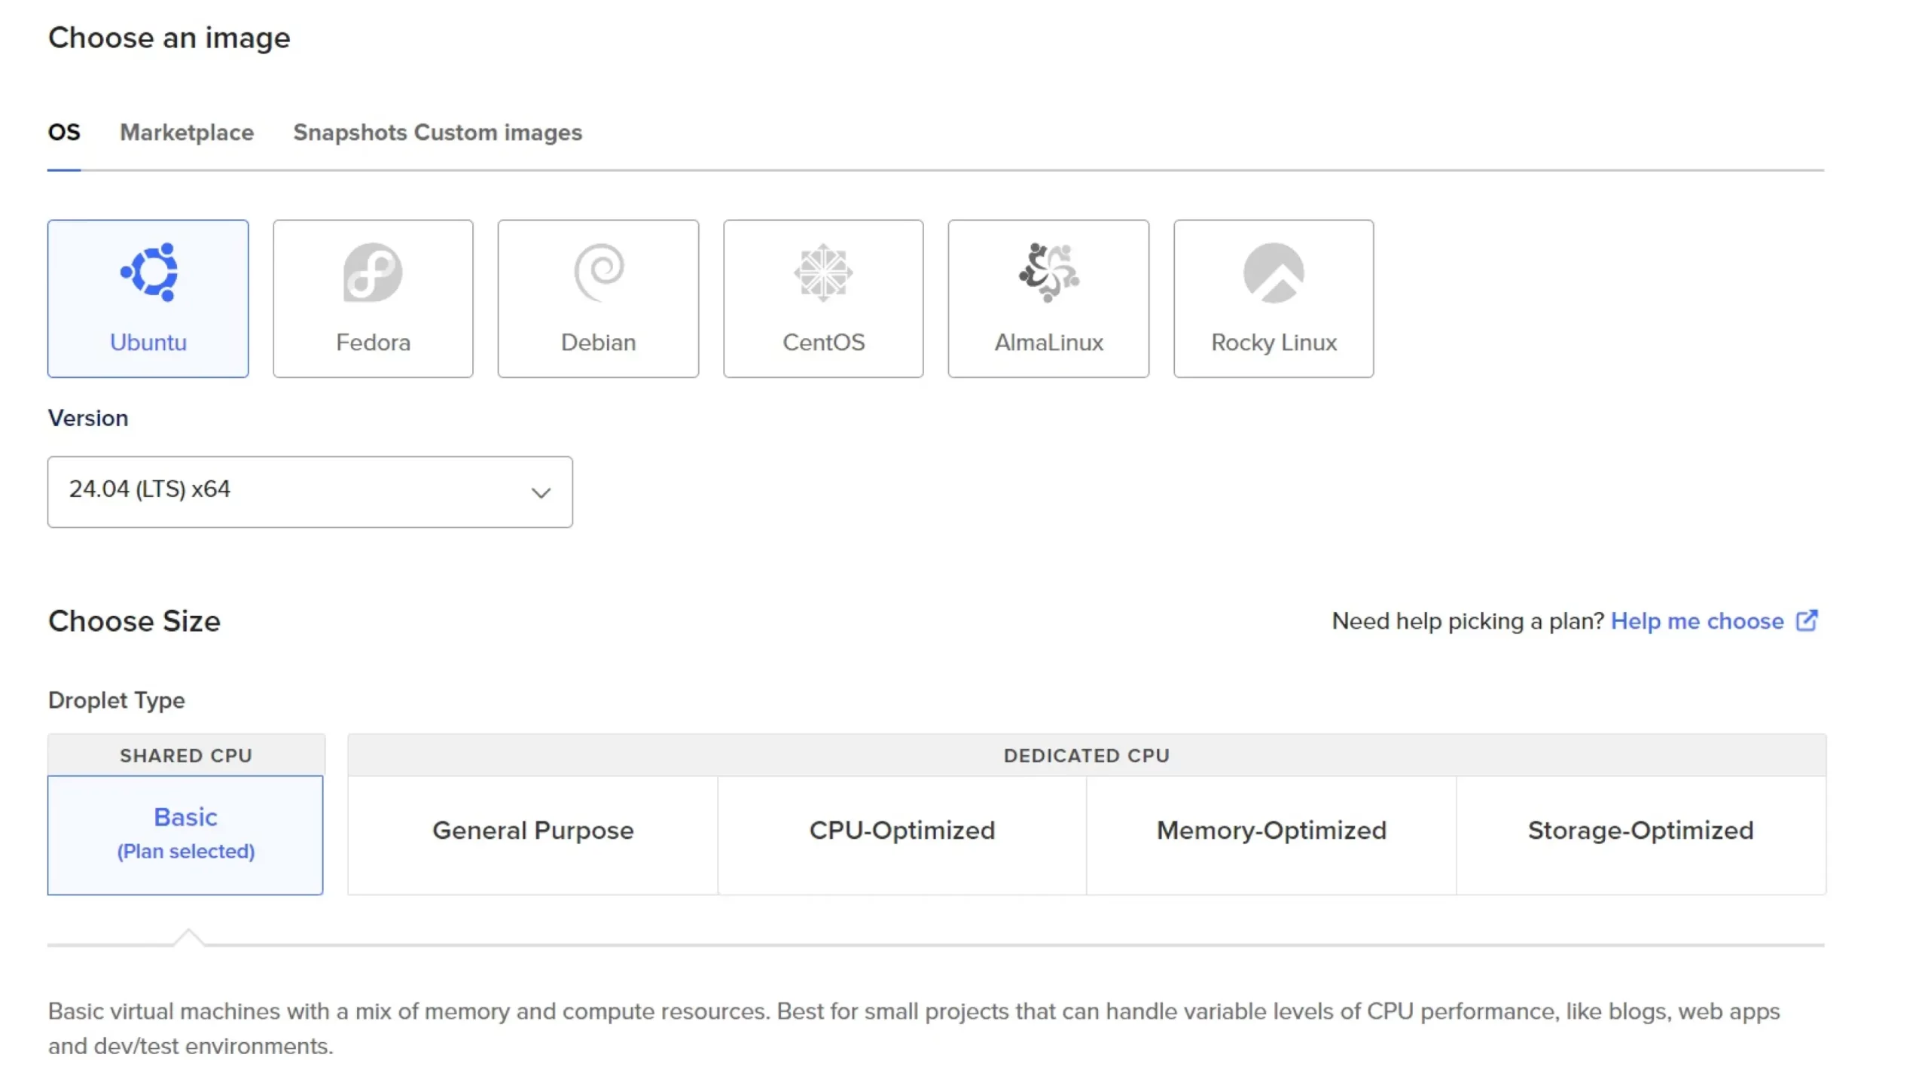The width and height of the screenshot is (1928, 1085).
Task: Choose General Purpose droplet type
Action: [x=532, y=831]
